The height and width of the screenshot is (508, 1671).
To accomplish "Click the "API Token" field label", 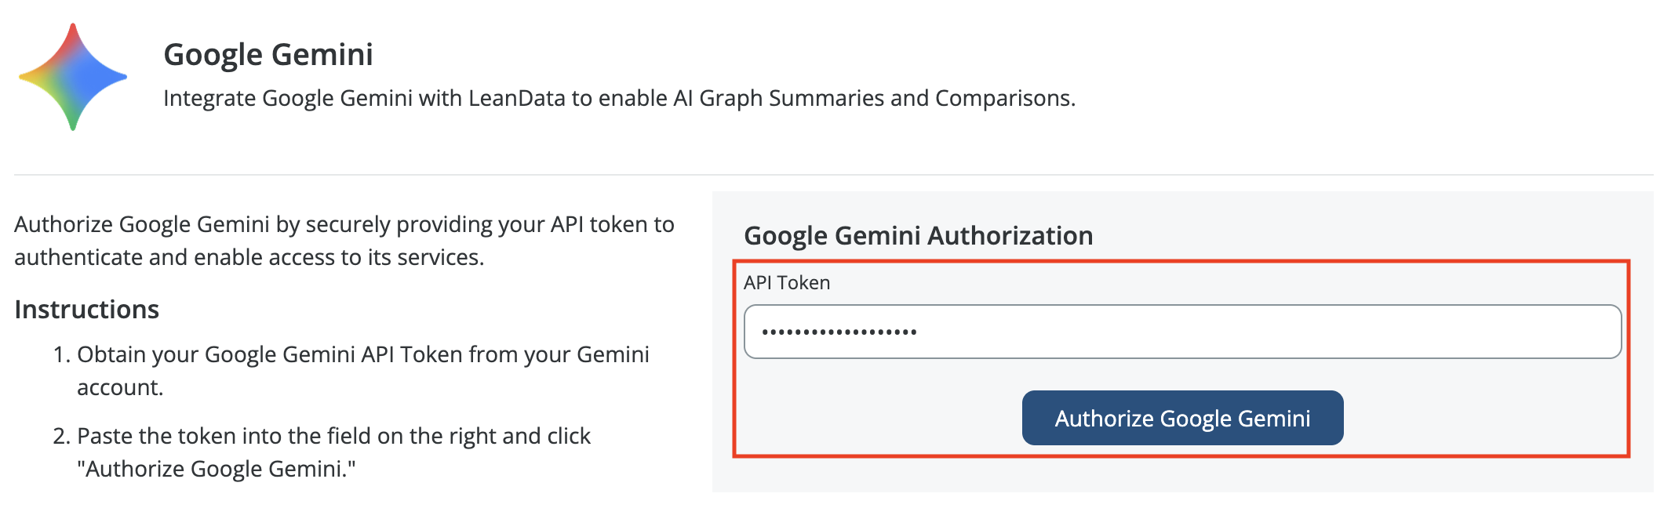I will pyautogui.click(x=787, y=282).
